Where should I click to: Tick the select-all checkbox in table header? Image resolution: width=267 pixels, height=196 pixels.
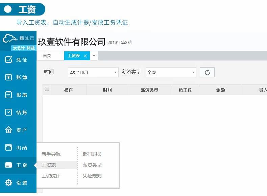click(x=47, y=89)
